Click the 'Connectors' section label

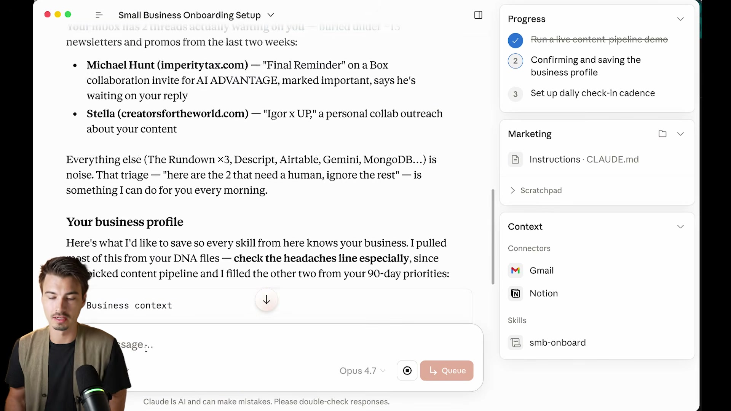(x=529, y=249)
